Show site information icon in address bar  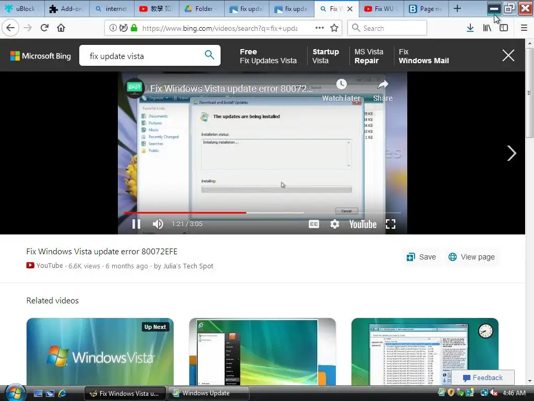tap(113, 28)
